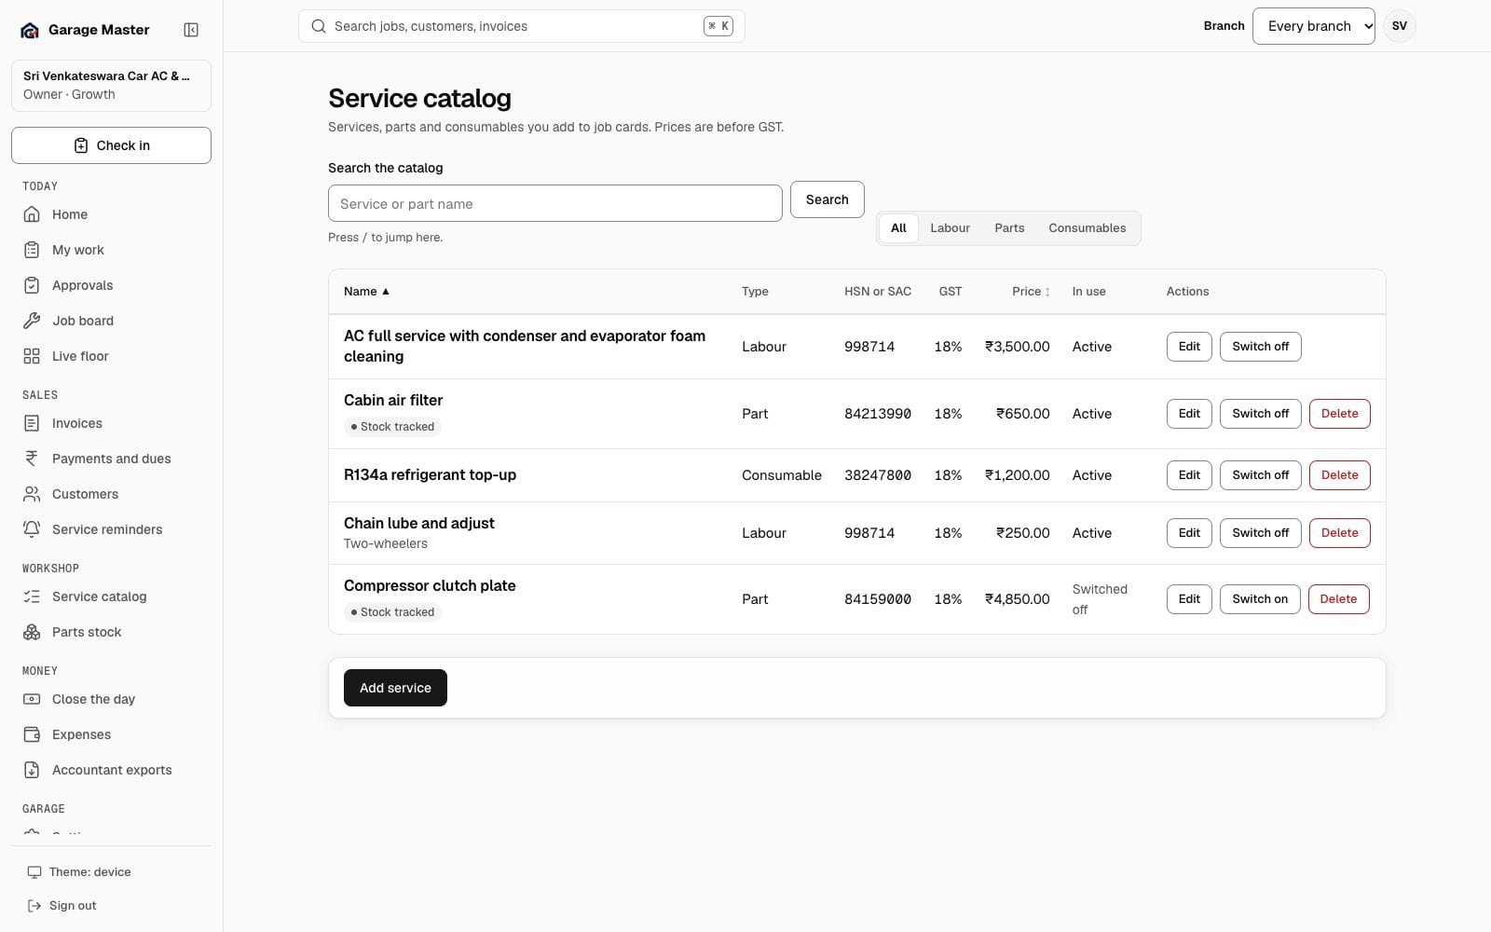Switch off R134a refrigerant top-up
This screenshot has height=932, width=1491.
(1260, 475)
